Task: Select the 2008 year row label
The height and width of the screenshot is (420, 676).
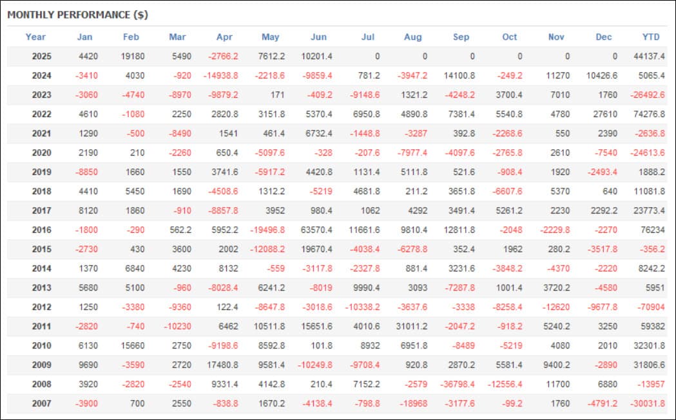Action: (41, 384)
